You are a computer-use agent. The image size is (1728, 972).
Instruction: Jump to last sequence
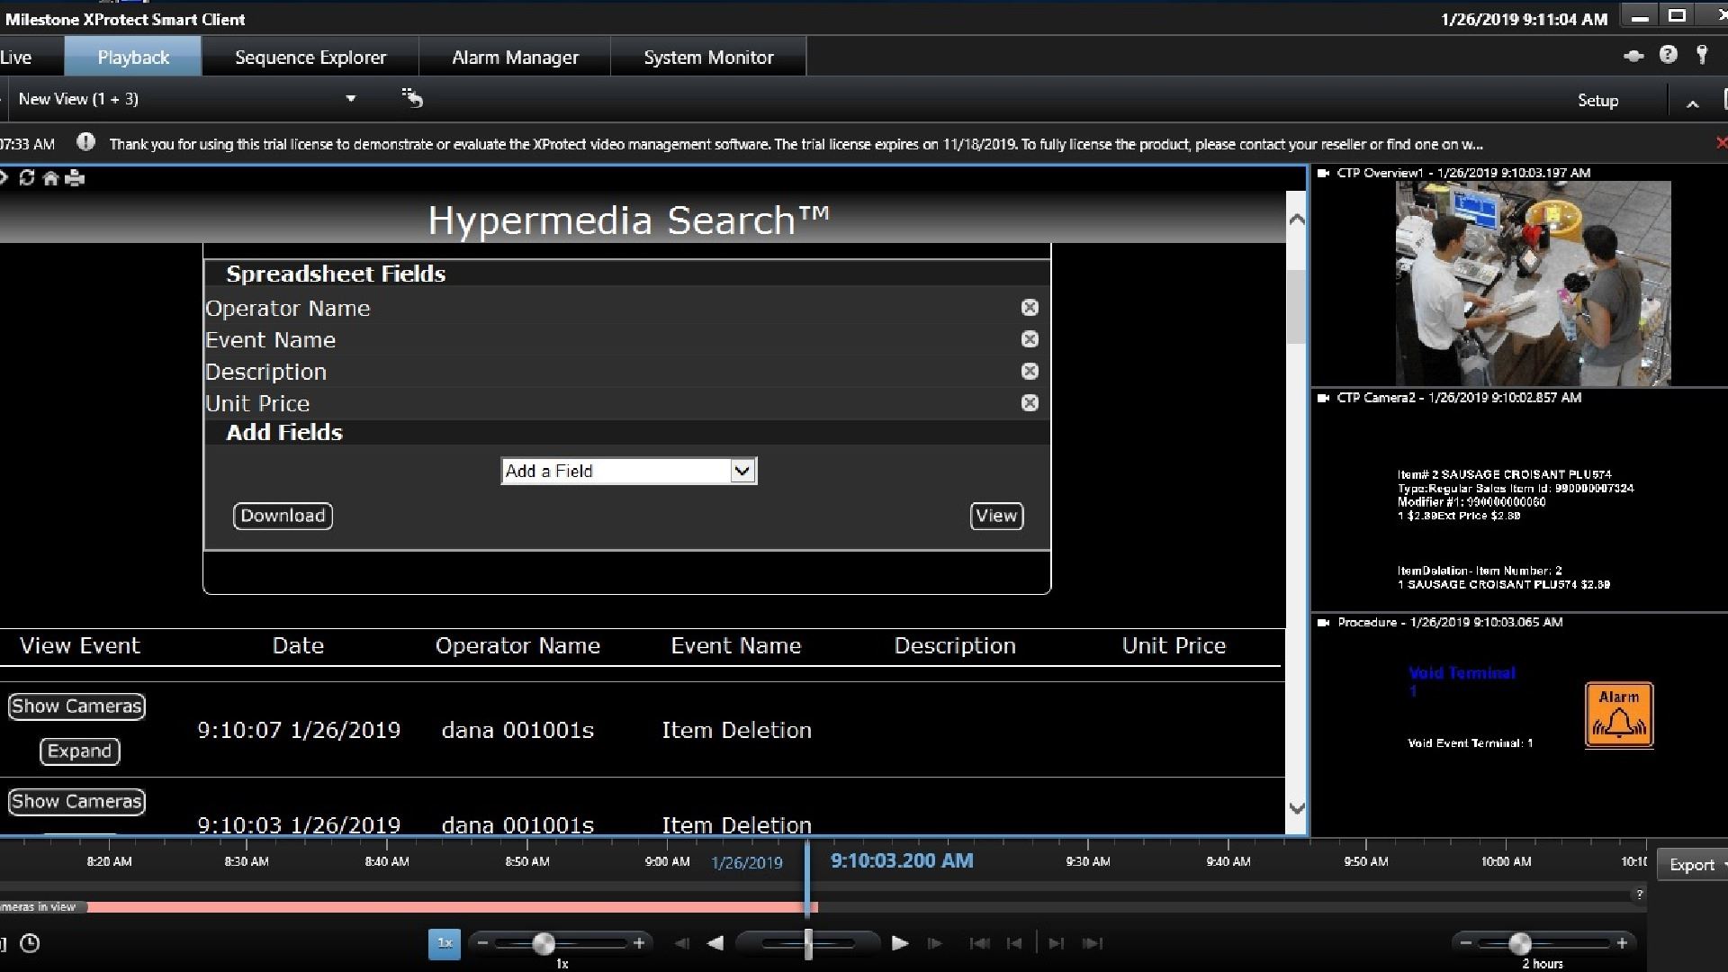pyautogui.click(x=1093, y=943)
